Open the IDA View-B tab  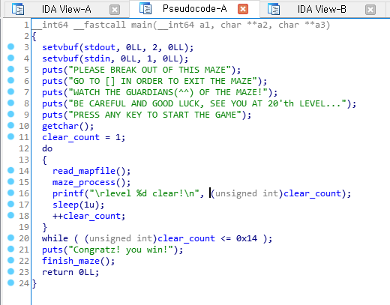click(x=322, y=10)
